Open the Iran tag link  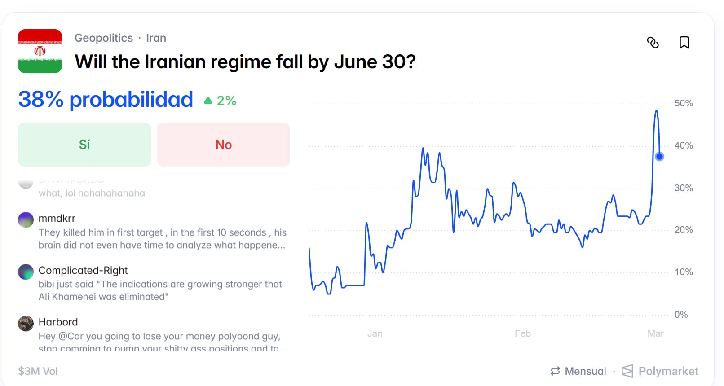point(156,38)
